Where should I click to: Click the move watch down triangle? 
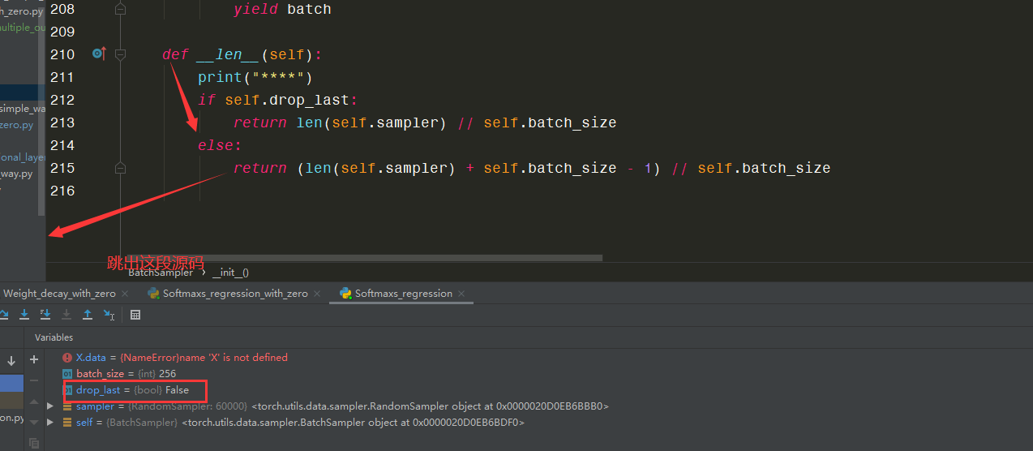(x=34, y=423)
